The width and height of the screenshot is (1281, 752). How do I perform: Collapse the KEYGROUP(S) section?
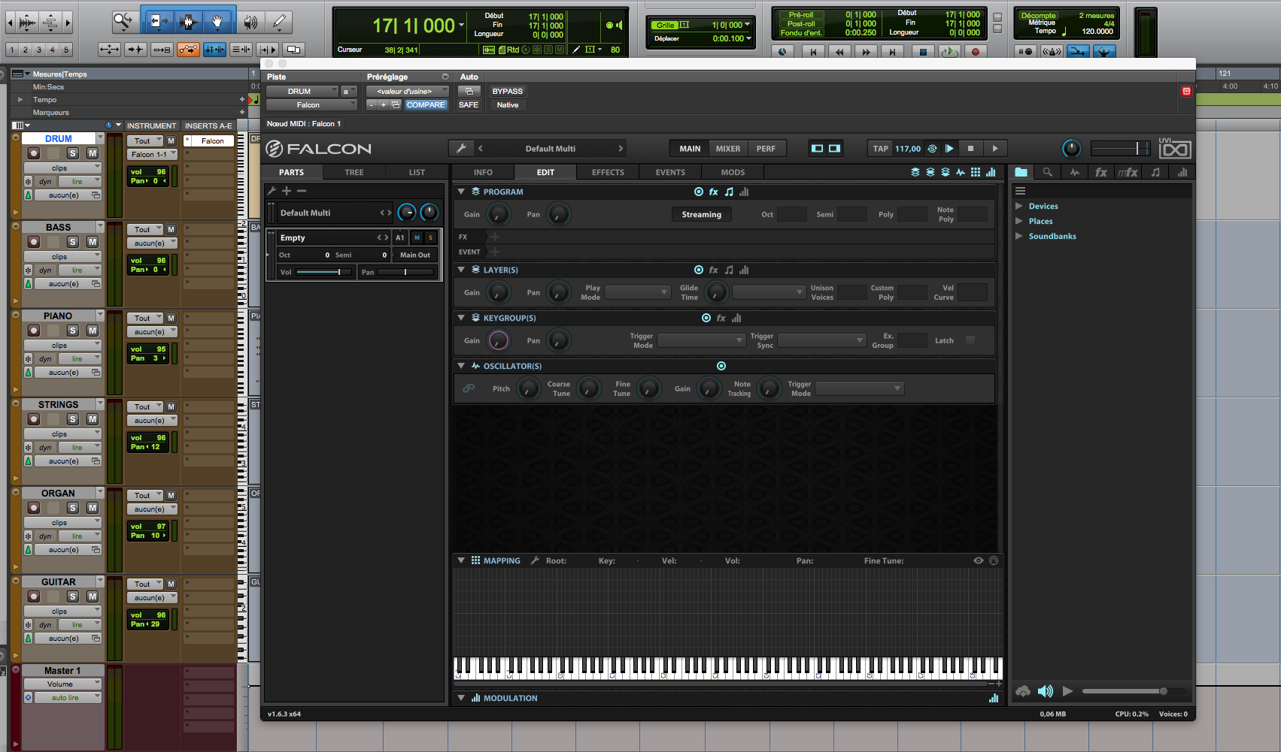click(x=461, y=318)
